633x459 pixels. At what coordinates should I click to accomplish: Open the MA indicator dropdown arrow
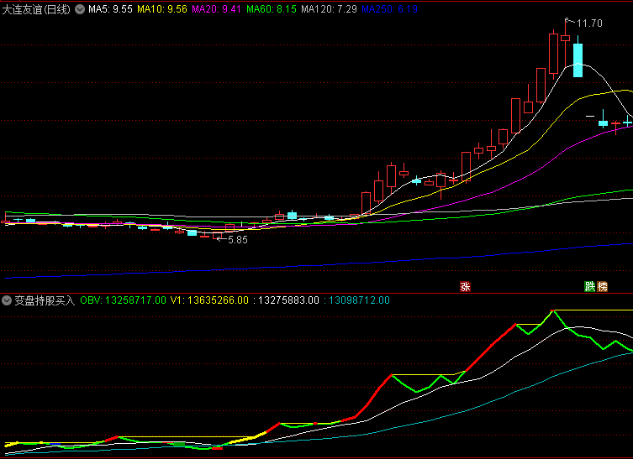80,9
